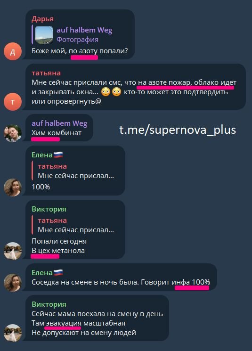Click Дарья's orange avatar with letter Д
The width and height of the screenshot is (252, 351).
pyautogui.click(x=13, y=51)
